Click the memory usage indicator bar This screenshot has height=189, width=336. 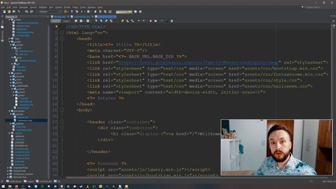(x=124, y=12)
